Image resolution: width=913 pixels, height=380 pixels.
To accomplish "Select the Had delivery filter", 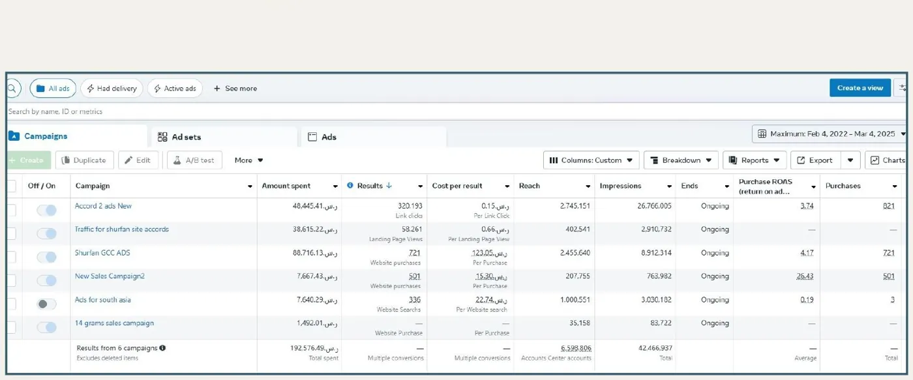I will click(112, 89).
